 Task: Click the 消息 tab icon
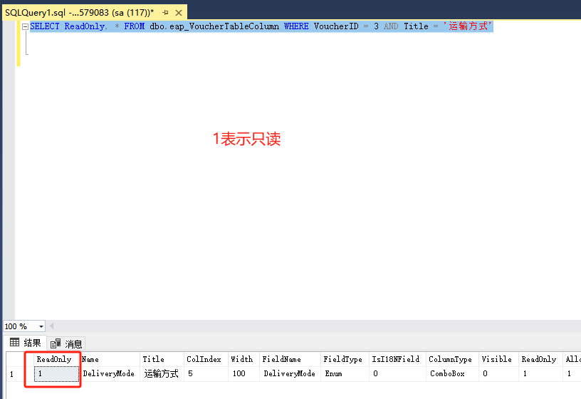[x=56, y=343]
